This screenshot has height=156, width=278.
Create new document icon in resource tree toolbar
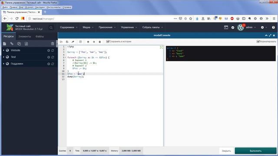tap(5, 44)
